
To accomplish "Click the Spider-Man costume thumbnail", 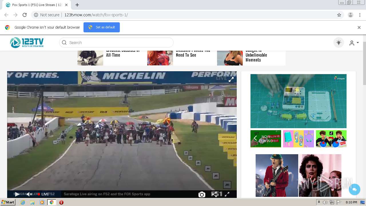I will pyautogui.click(x=160, y=58).
